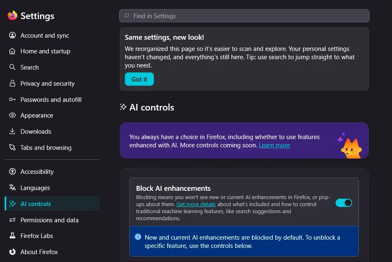Click the AI controls sparkle icon in sidebar
392x262 pixels.
pos(12,204)
